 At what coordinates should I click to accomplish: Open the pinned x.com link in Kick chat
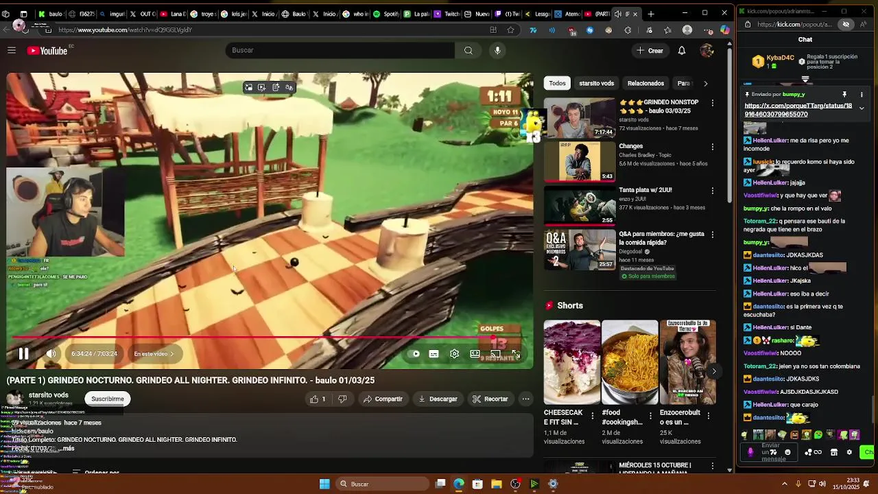pos(798,110)
